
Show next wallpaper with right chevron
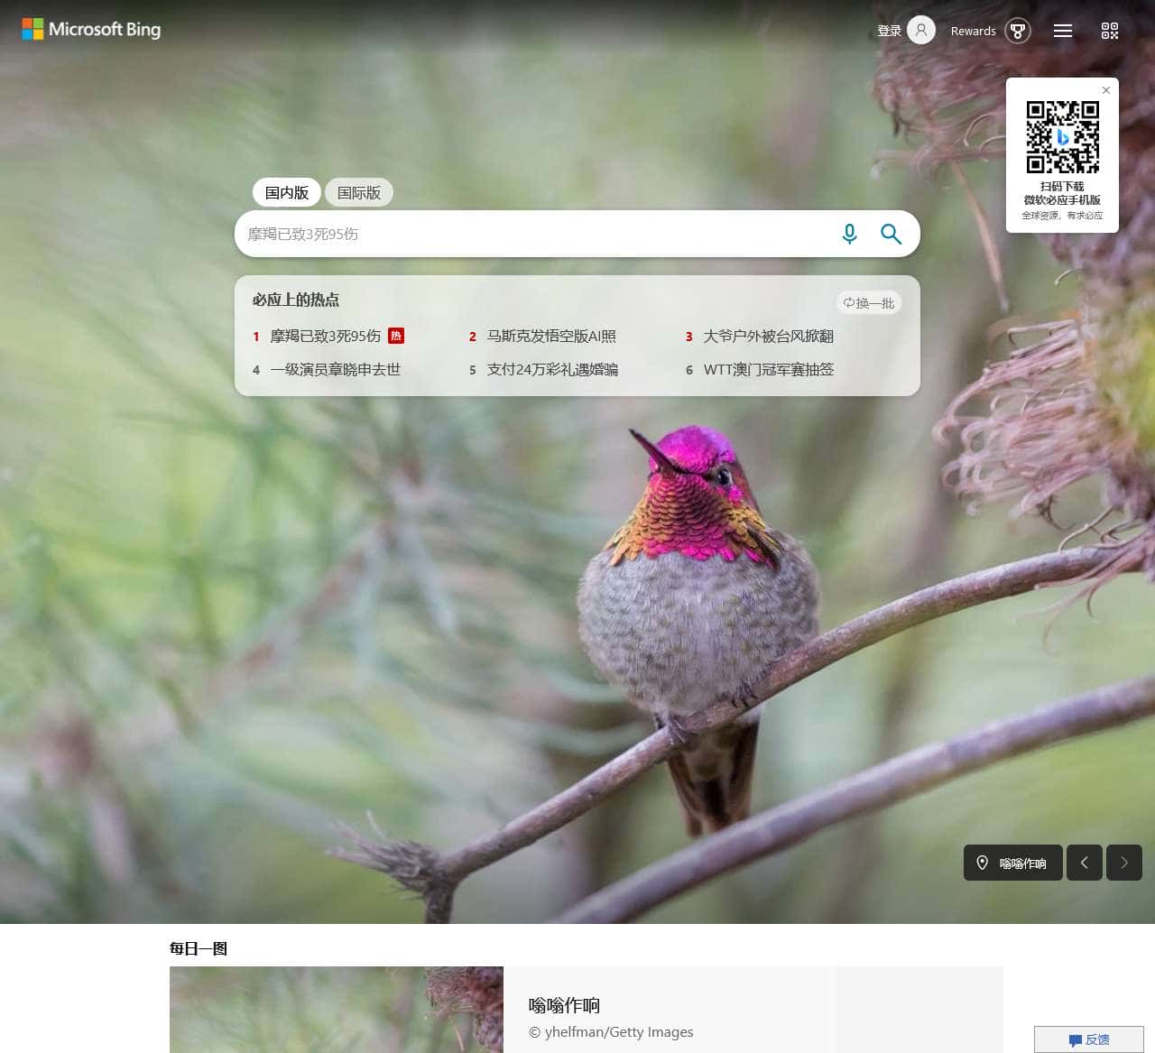pos(1124,863)
